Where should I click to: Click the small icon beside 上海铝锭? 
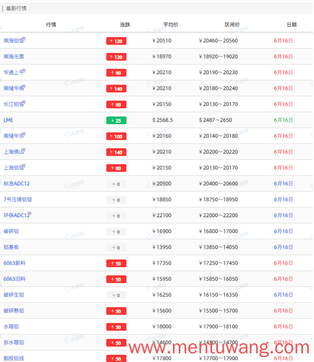tap(24, 166)
